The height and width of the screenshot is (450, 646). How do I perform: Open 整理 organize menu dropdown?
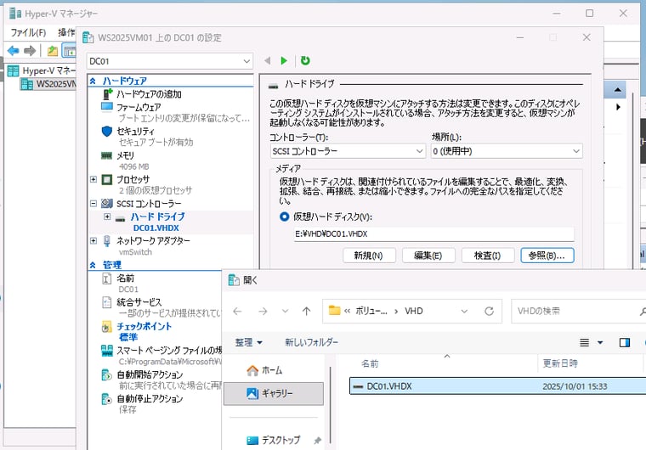click(248, 342)
